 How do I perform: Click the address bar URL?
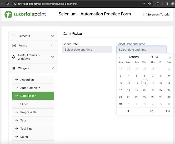point(47,4)
